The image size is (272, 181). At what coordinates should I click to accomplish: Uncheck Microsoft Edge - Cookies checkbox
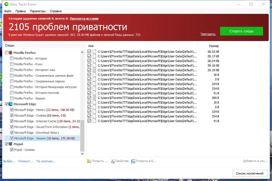[x=12, y=115]
